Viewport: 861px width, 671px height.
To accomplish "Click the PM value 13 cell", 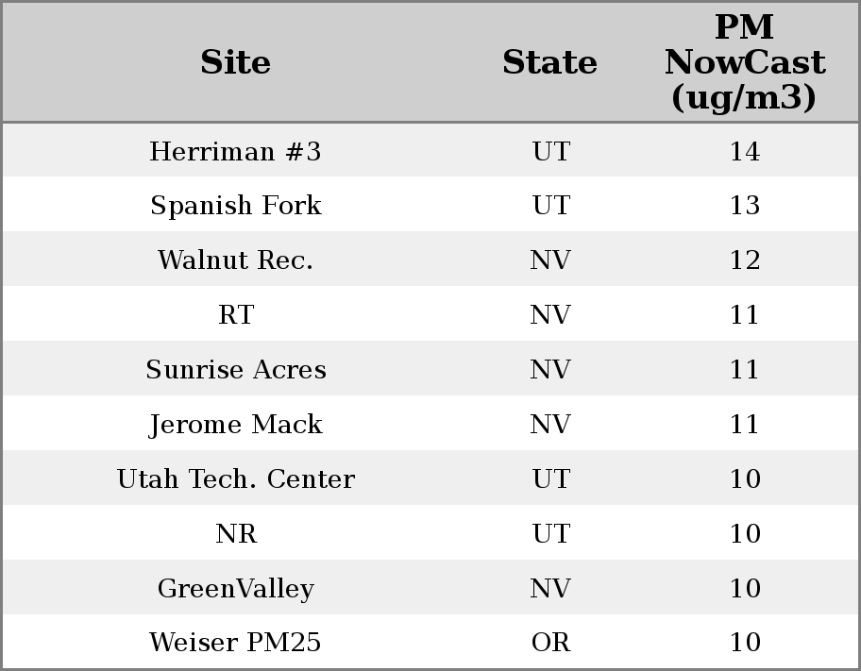I will [744, 206].
